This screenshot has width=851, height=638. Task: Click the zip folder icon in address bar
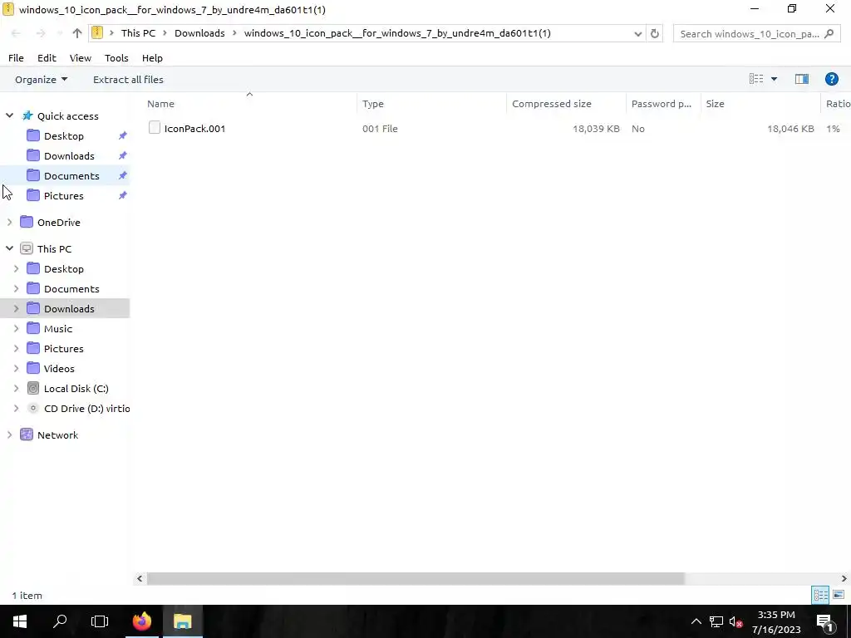coord(97,32)
